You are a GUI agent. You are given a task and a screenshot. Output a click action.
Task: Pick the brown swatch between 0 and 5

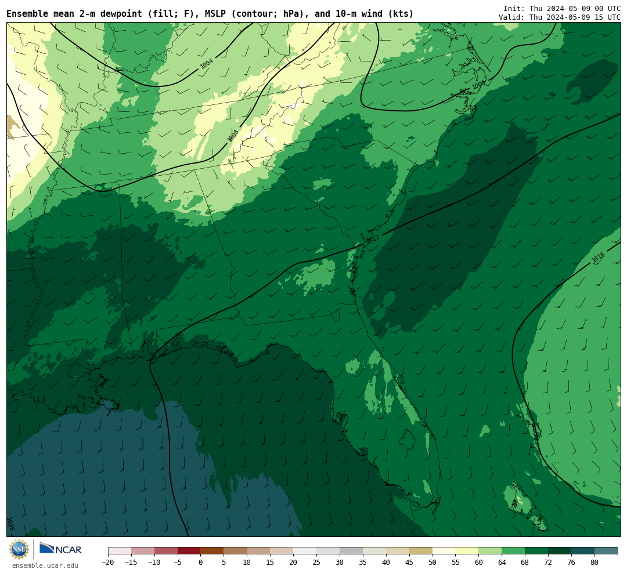212,551
